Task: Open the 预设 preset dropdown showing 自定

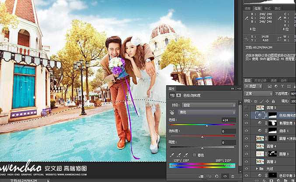Action: pos(209,105)
